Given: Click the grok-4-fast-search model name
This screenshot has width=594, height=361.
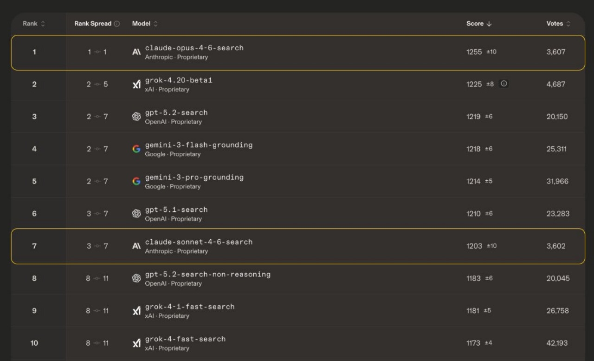Looking at the screenshot, I should (x=185, y=339).
